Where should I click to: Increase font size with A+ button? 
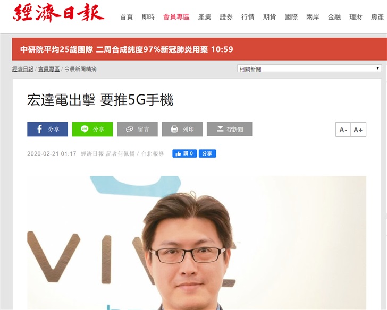(358, 130)
